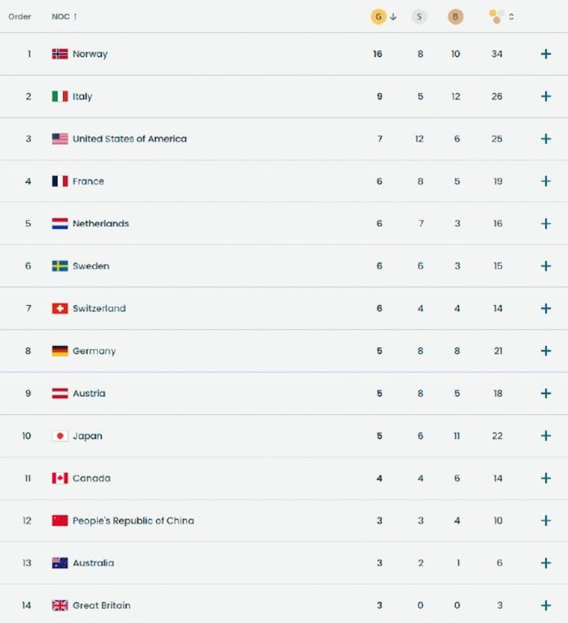Sort by bronze medals column
568x623 pixels.
point(455,17)
